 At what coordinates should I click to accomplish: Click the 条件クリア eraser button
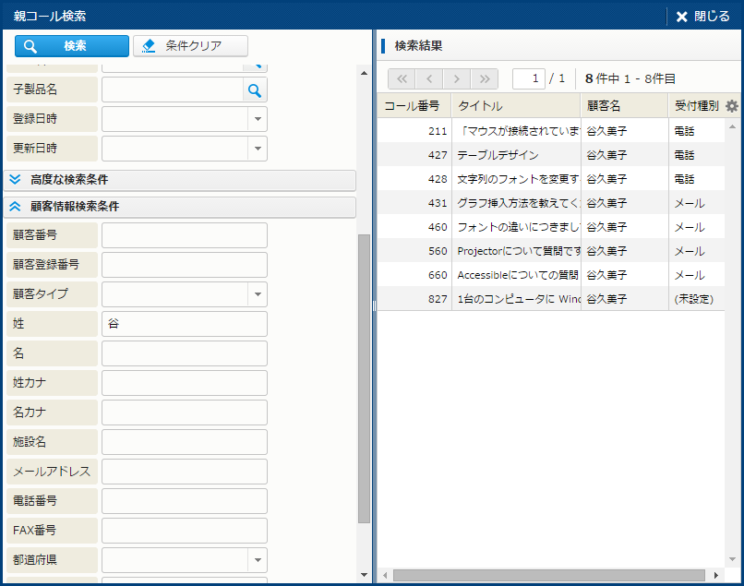tap(190, 46)
